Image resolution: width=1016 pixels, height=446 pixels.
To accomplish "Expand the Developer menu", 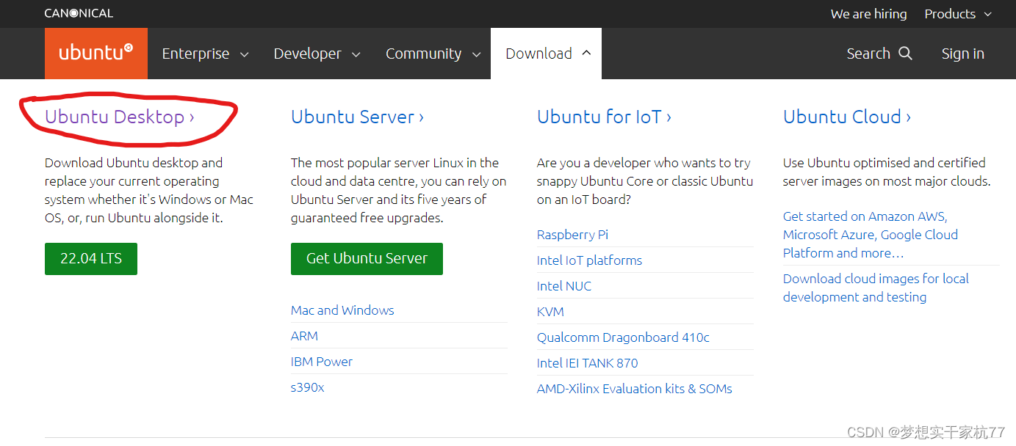I will 317,54.
